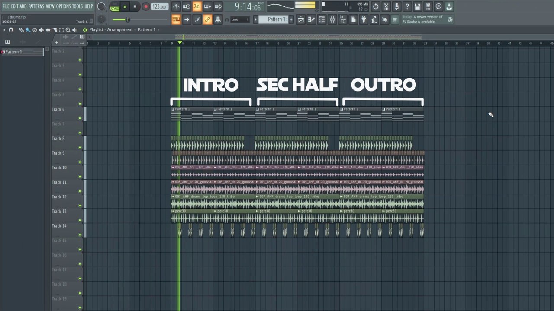The image size is (554, 311).
Task: Open the touch controller hand icon
Action: coord(384,19)
